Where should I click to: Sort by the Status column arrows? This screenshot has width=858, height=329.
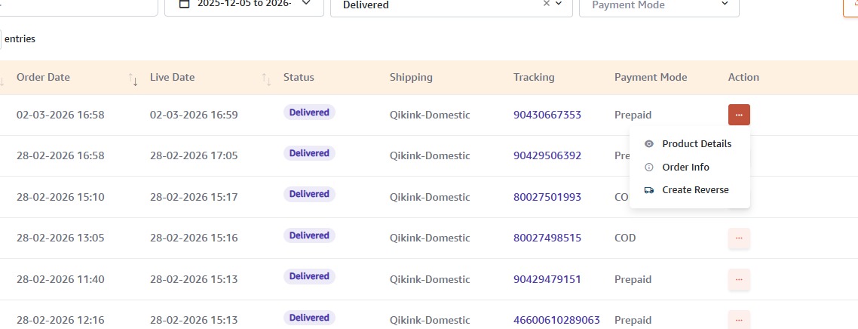click(x=266, y=78)
